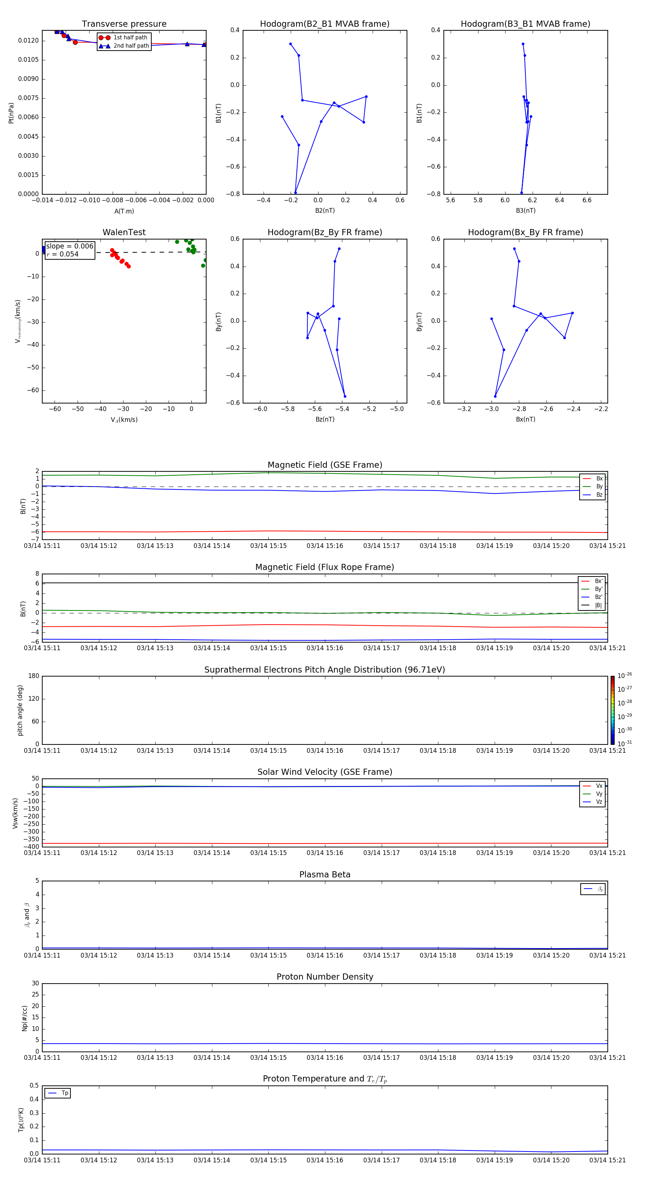This screenshot has height=1192, width=650.
Task: Click 'Bx' in the GSE Frame legend
Action: pos(593,479)
